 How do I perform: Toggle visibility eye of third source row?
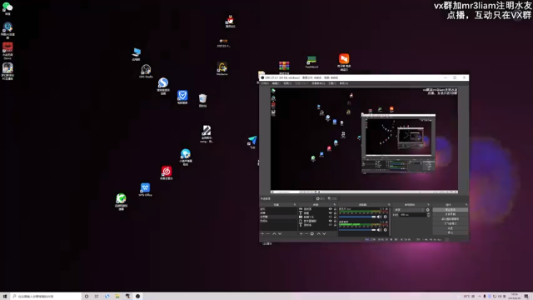[x=331, y=217]
